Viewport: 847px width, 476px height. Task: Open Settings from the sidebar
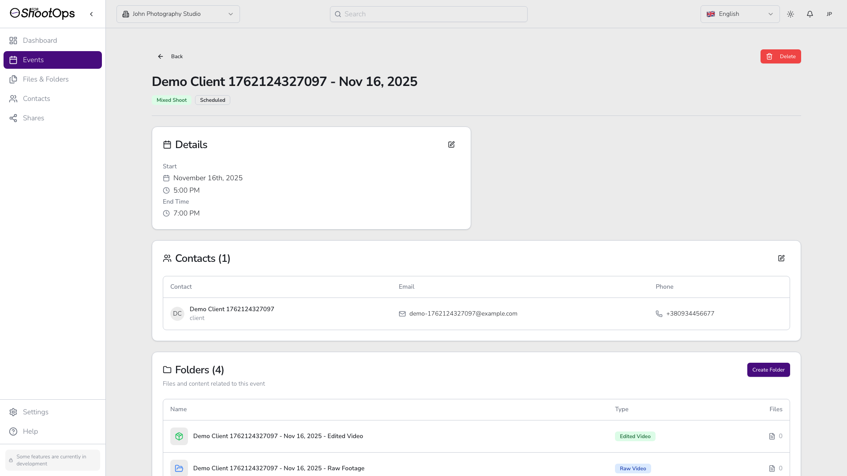tap(35, 412)
